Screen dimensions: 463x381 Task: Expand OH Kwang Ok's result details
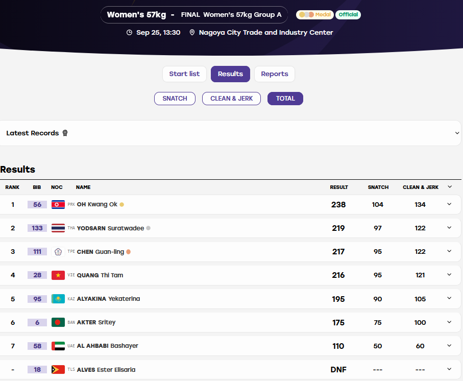coord(449,204)
